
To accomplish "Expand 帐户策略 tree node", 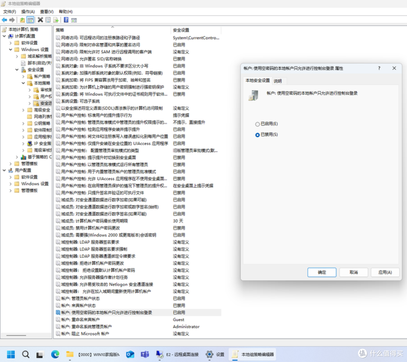I will tap(23, 77).
